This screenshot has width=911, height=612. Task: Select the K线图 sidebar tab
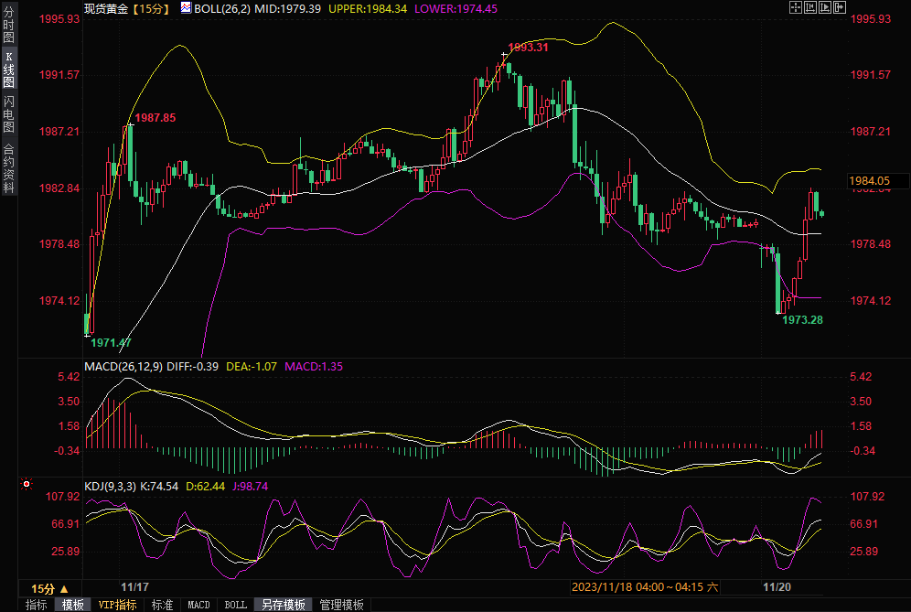pos(9,69)
